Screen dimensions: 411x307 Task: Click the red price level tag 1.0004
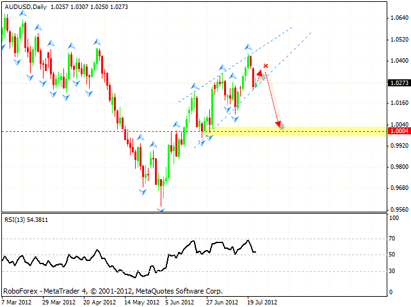[399, 131]
